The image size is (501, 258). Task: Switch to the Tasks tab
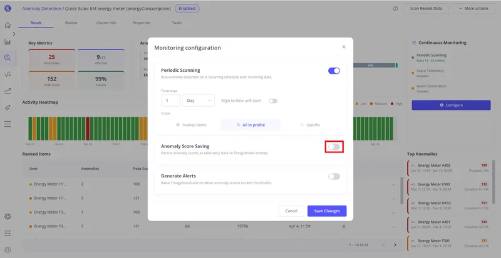(x=177, y=23)
